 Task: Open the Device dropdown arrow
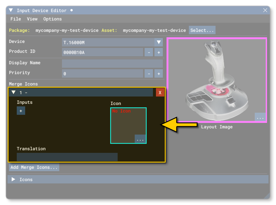click(159, 43)
